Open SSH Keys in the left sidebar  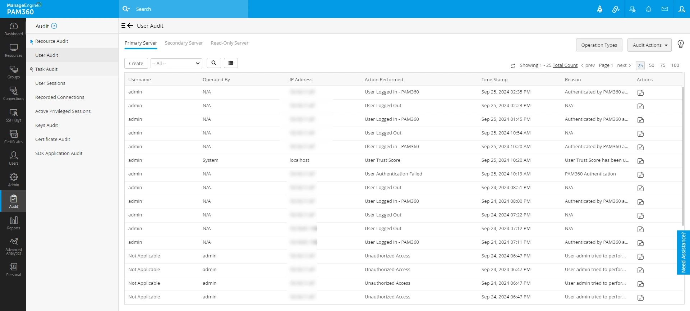click(13, 115)
